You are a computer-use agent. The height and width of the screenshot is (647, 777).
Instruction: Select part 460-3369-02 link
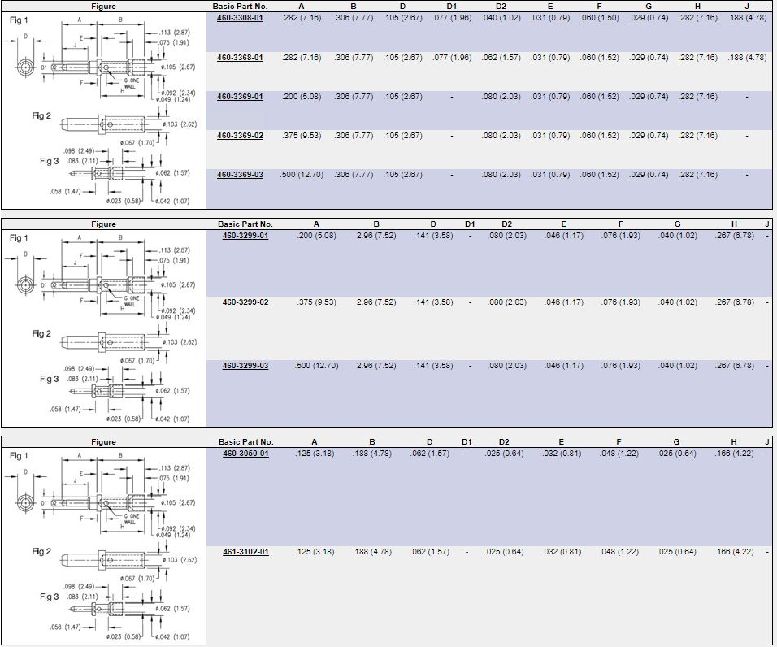pyautogui.click(x=240, y=136)
